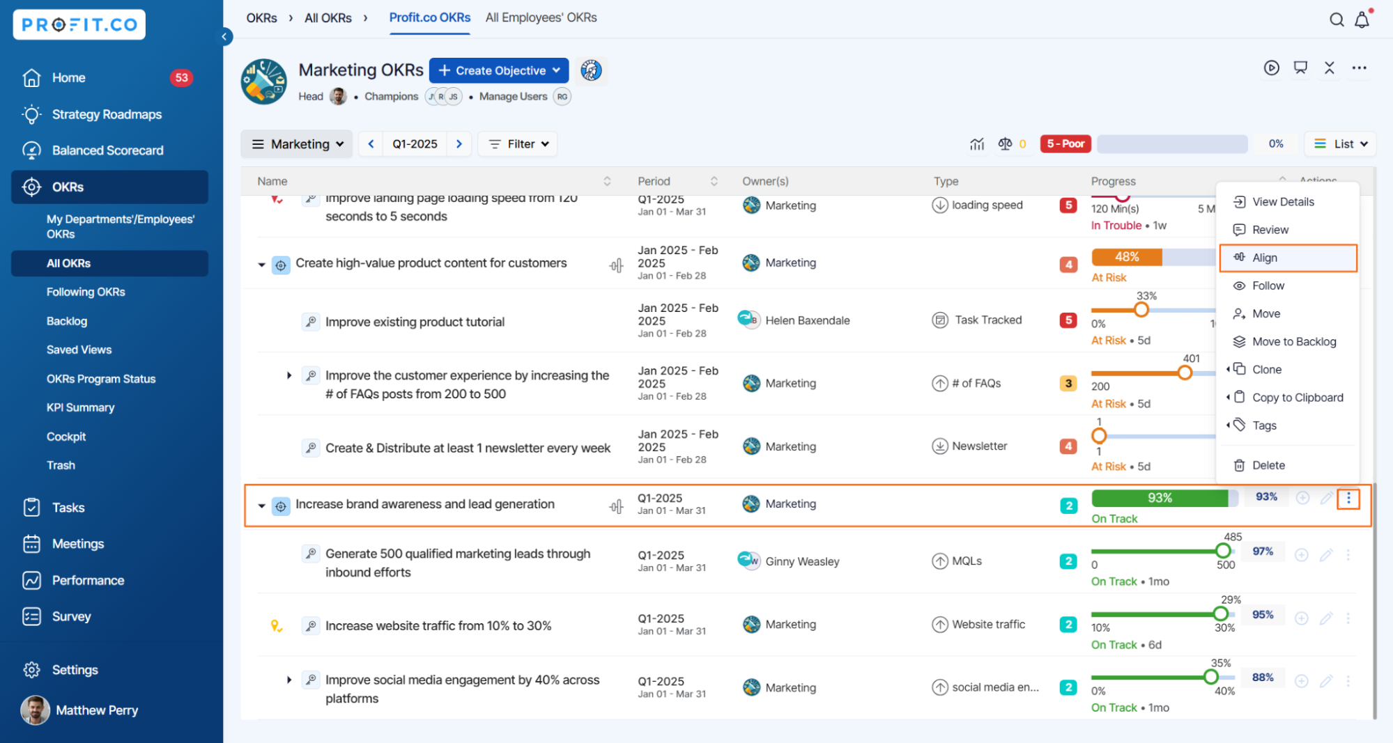
Task: Click the balance scale icon
Action: tap(1005, 144)
